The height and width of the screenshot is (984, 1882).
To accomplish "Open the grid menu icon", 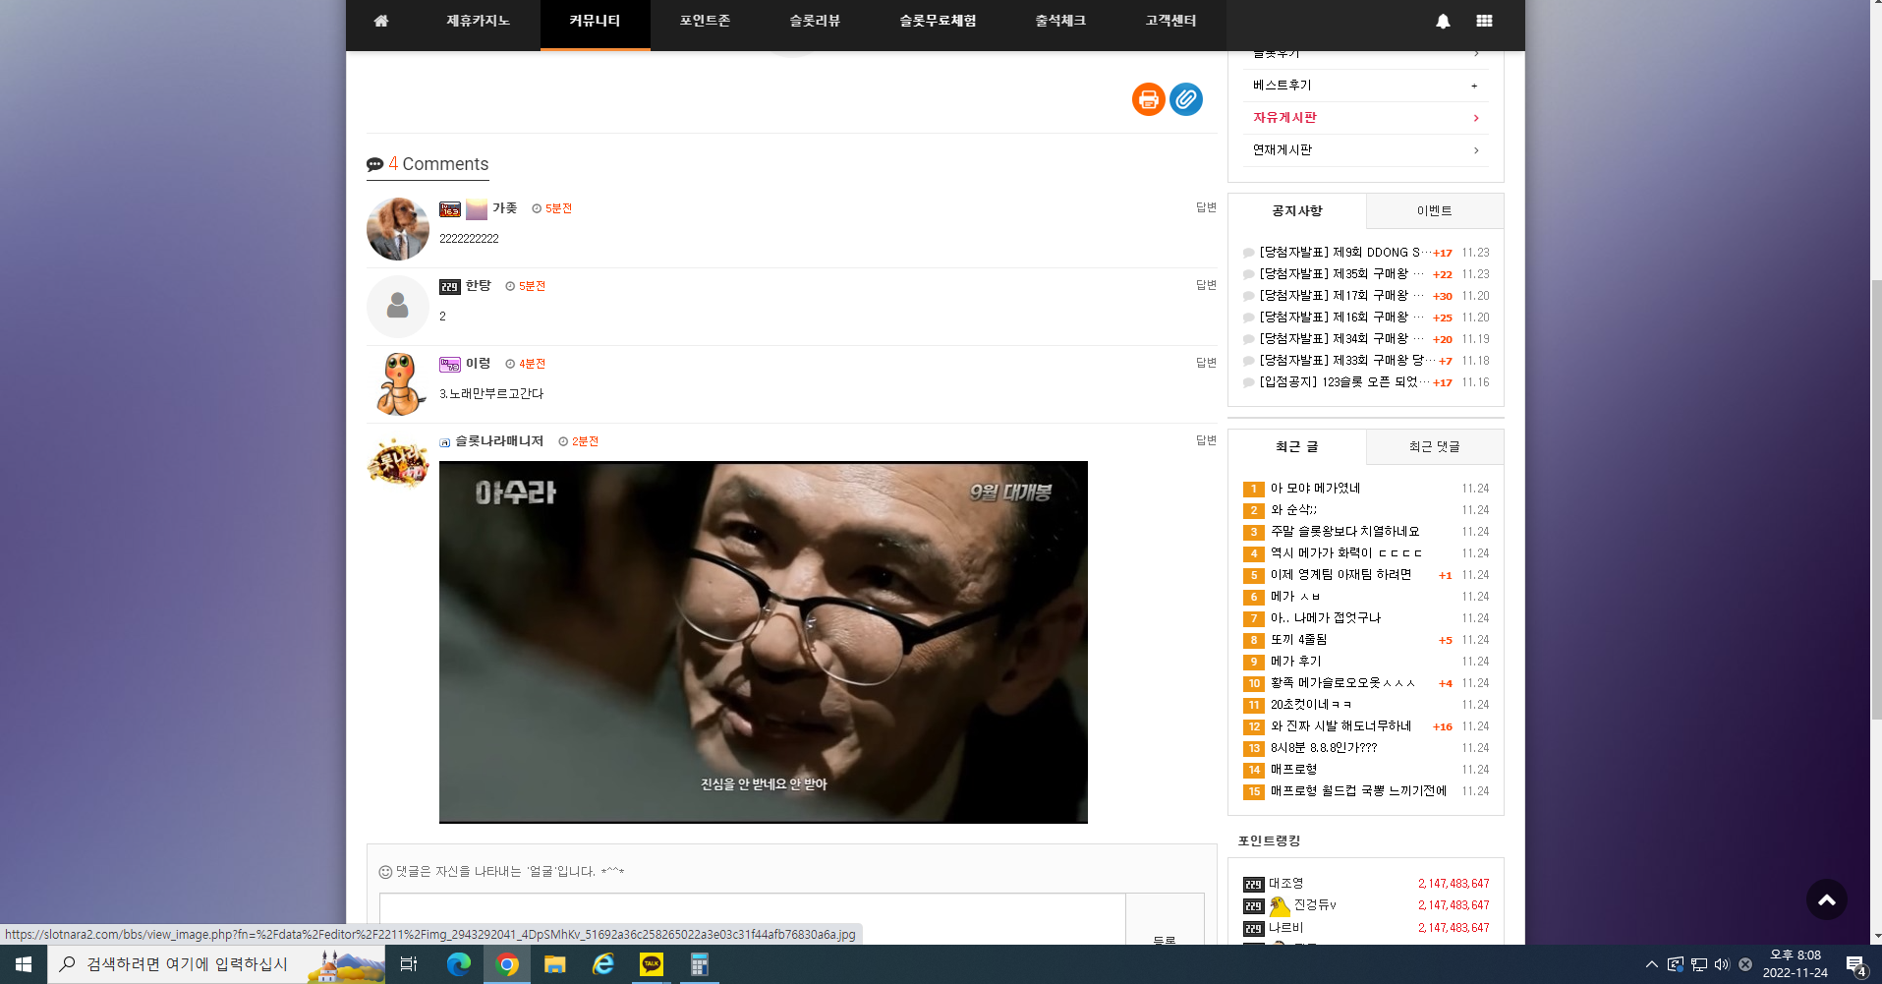I will click(1484, 21).
